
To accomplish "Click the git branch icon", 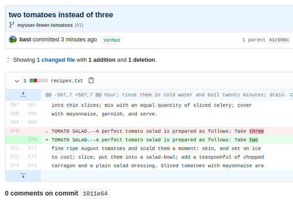I will pyautogui.click(x=12, y=25).
